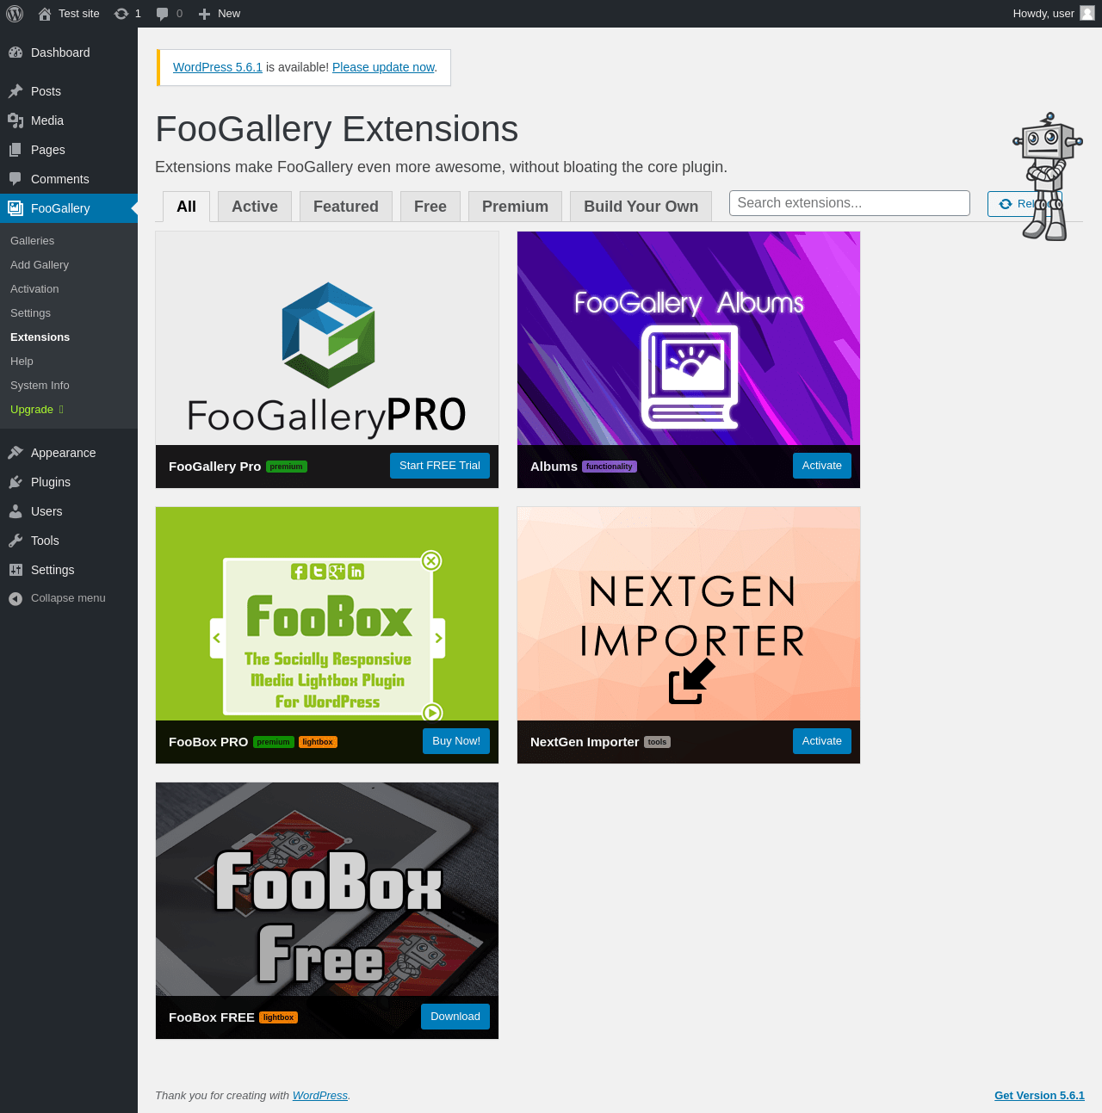This screenshot has width=1102, height=1113.
Task: Select the Free tab
Action: click(430, 207)
